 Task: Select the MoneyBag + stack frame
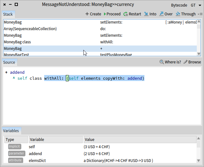(100, 49)
